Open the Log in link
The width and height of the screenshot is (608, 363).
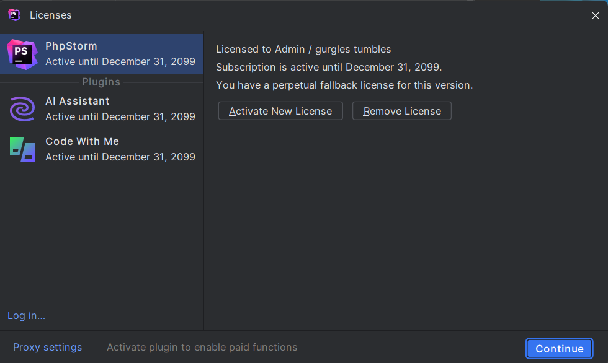(x=26, y=315)
